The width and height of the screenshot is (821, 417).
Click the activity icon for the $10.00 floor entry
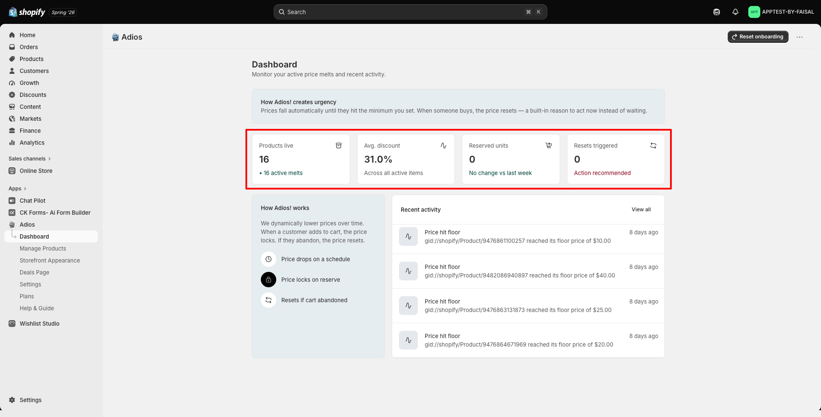point(408,236)
